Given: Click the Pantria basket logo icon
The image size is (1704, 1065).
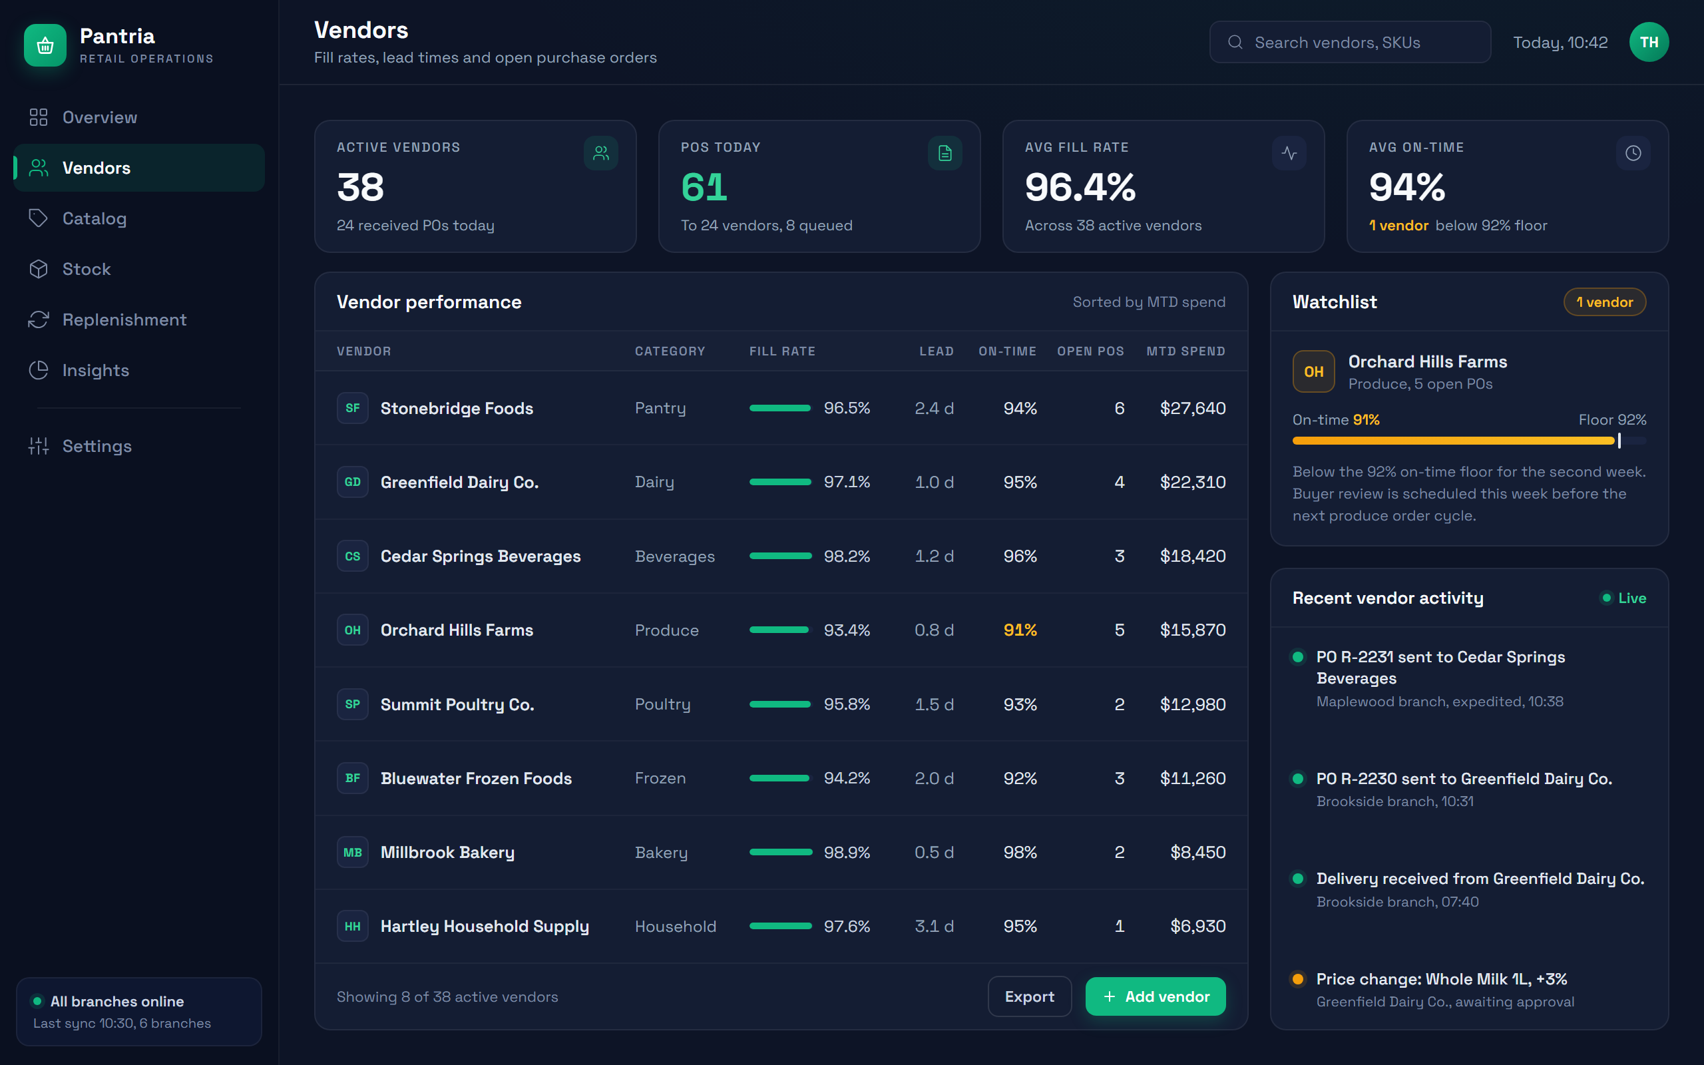Looking at the screenshot, I should [45, 45].
